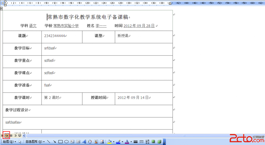Screen dimensions: 265x145
Task: Apply Font Color letter A
Action: pyautogui.click(x=127, y=142)
